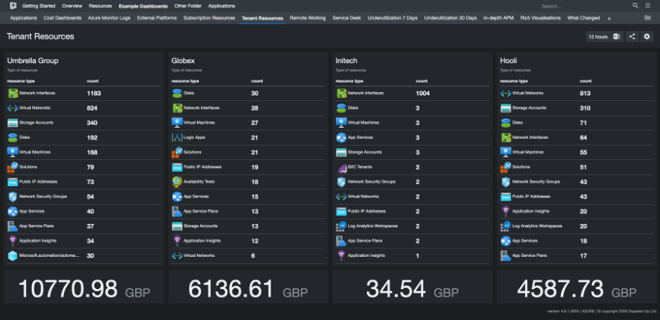Click App Services icon in Globex
The height and width of the screenshot is (320, 660).
pyautogui.click(x=177, y=196)
